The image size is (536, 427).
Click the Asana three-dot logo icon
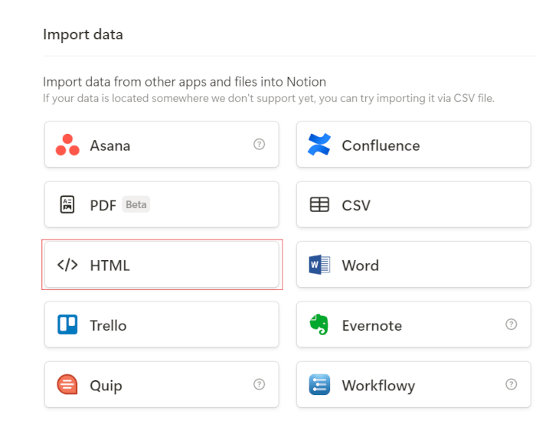[x=67, y=145]
